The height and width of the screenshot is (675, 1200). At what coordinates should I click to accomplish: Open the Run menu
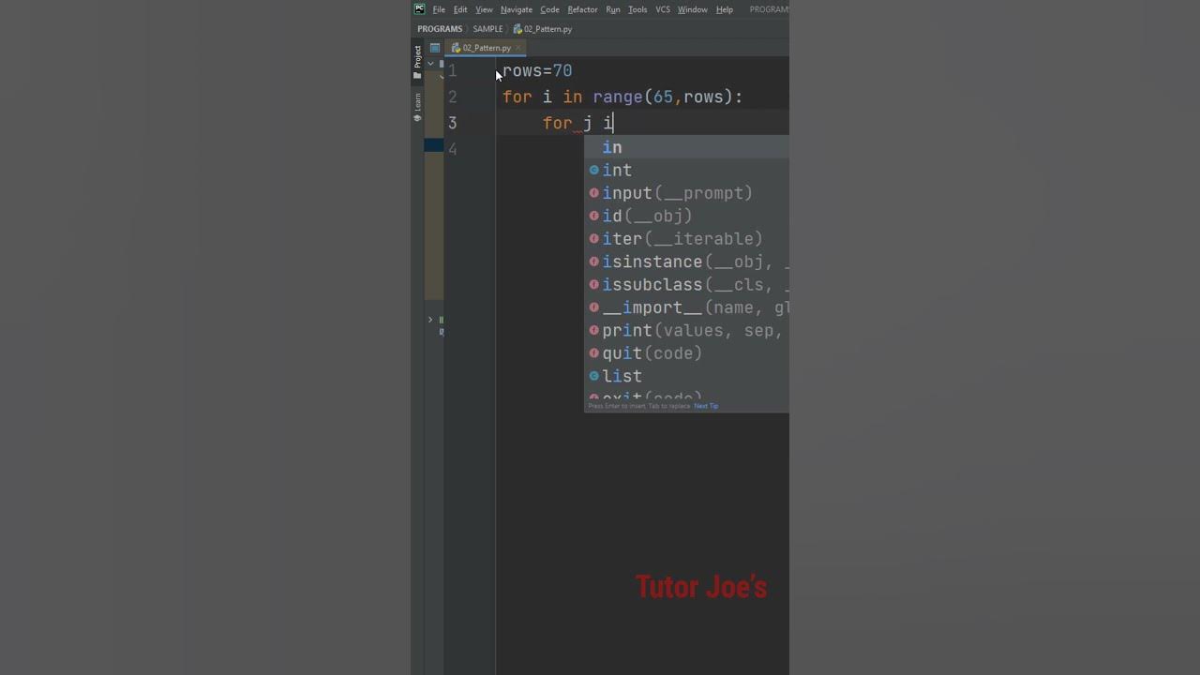pyautogui.click(x=613, y=9)
